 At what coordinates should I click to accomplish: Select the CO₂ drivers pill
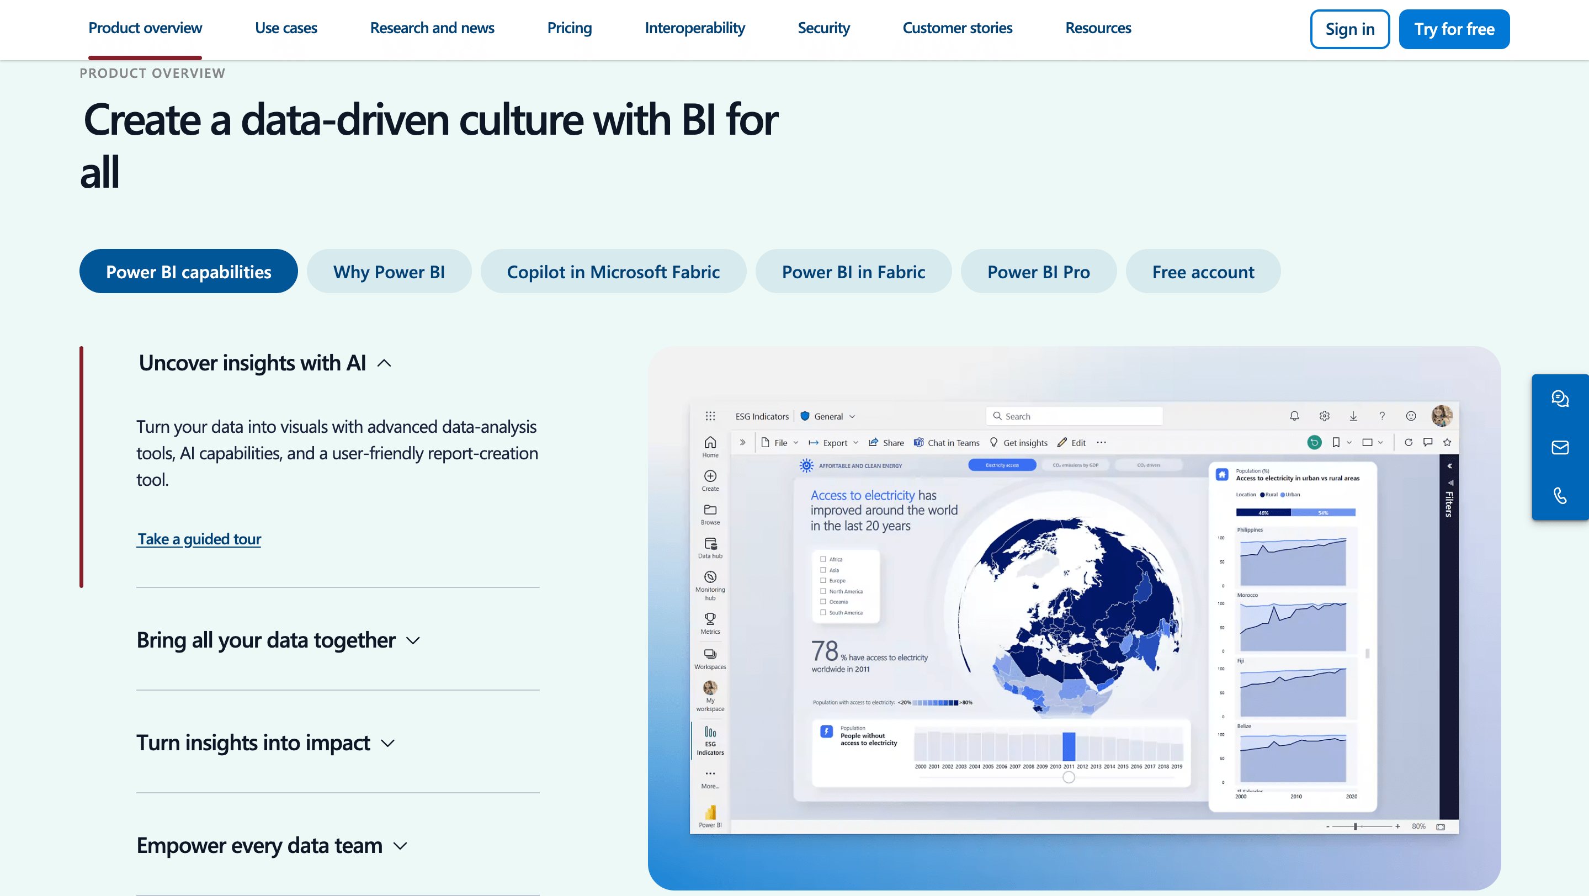click(x=1149, y=465)
